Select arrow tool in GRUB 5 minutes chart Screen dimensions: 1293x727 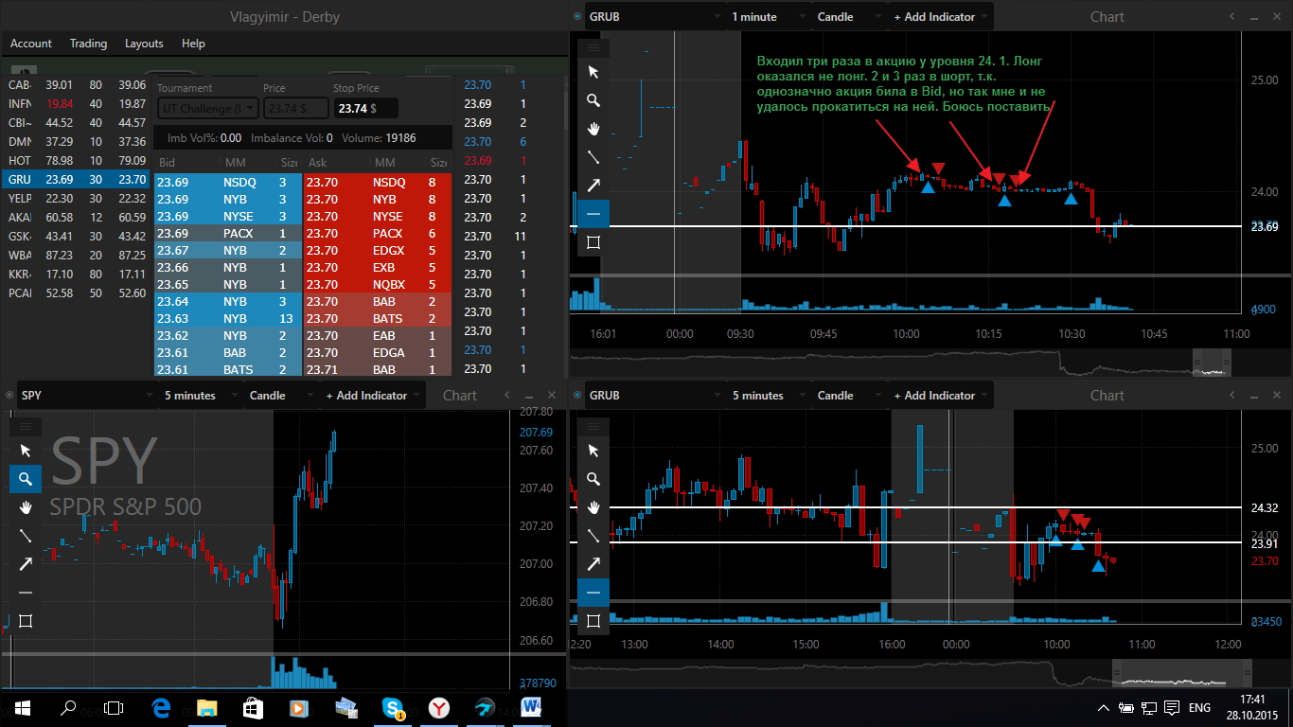(593, 564)
